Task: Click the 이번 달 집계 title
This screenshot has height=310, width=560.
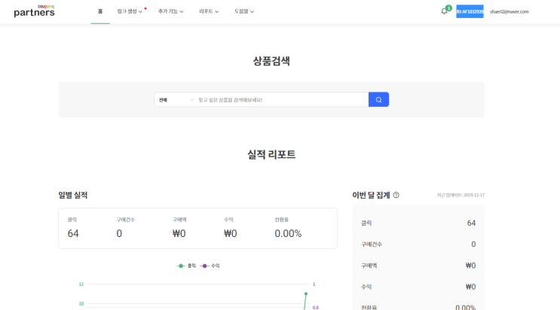Action: (x=371, y=195)
